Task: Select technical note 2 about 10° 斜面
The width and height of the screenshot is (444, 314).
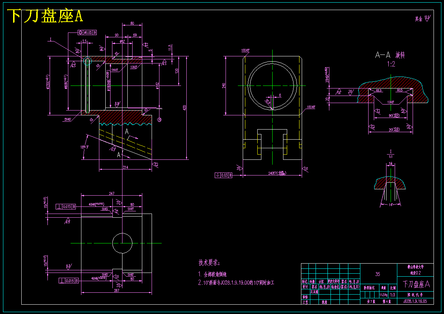Action: pyautogui.click(x=236, y=283)
